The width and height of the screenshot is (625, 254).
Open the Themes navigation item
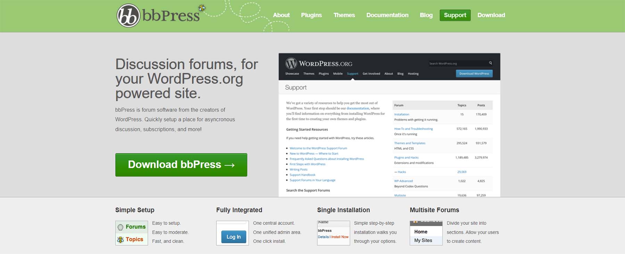[x=344, y=15]
